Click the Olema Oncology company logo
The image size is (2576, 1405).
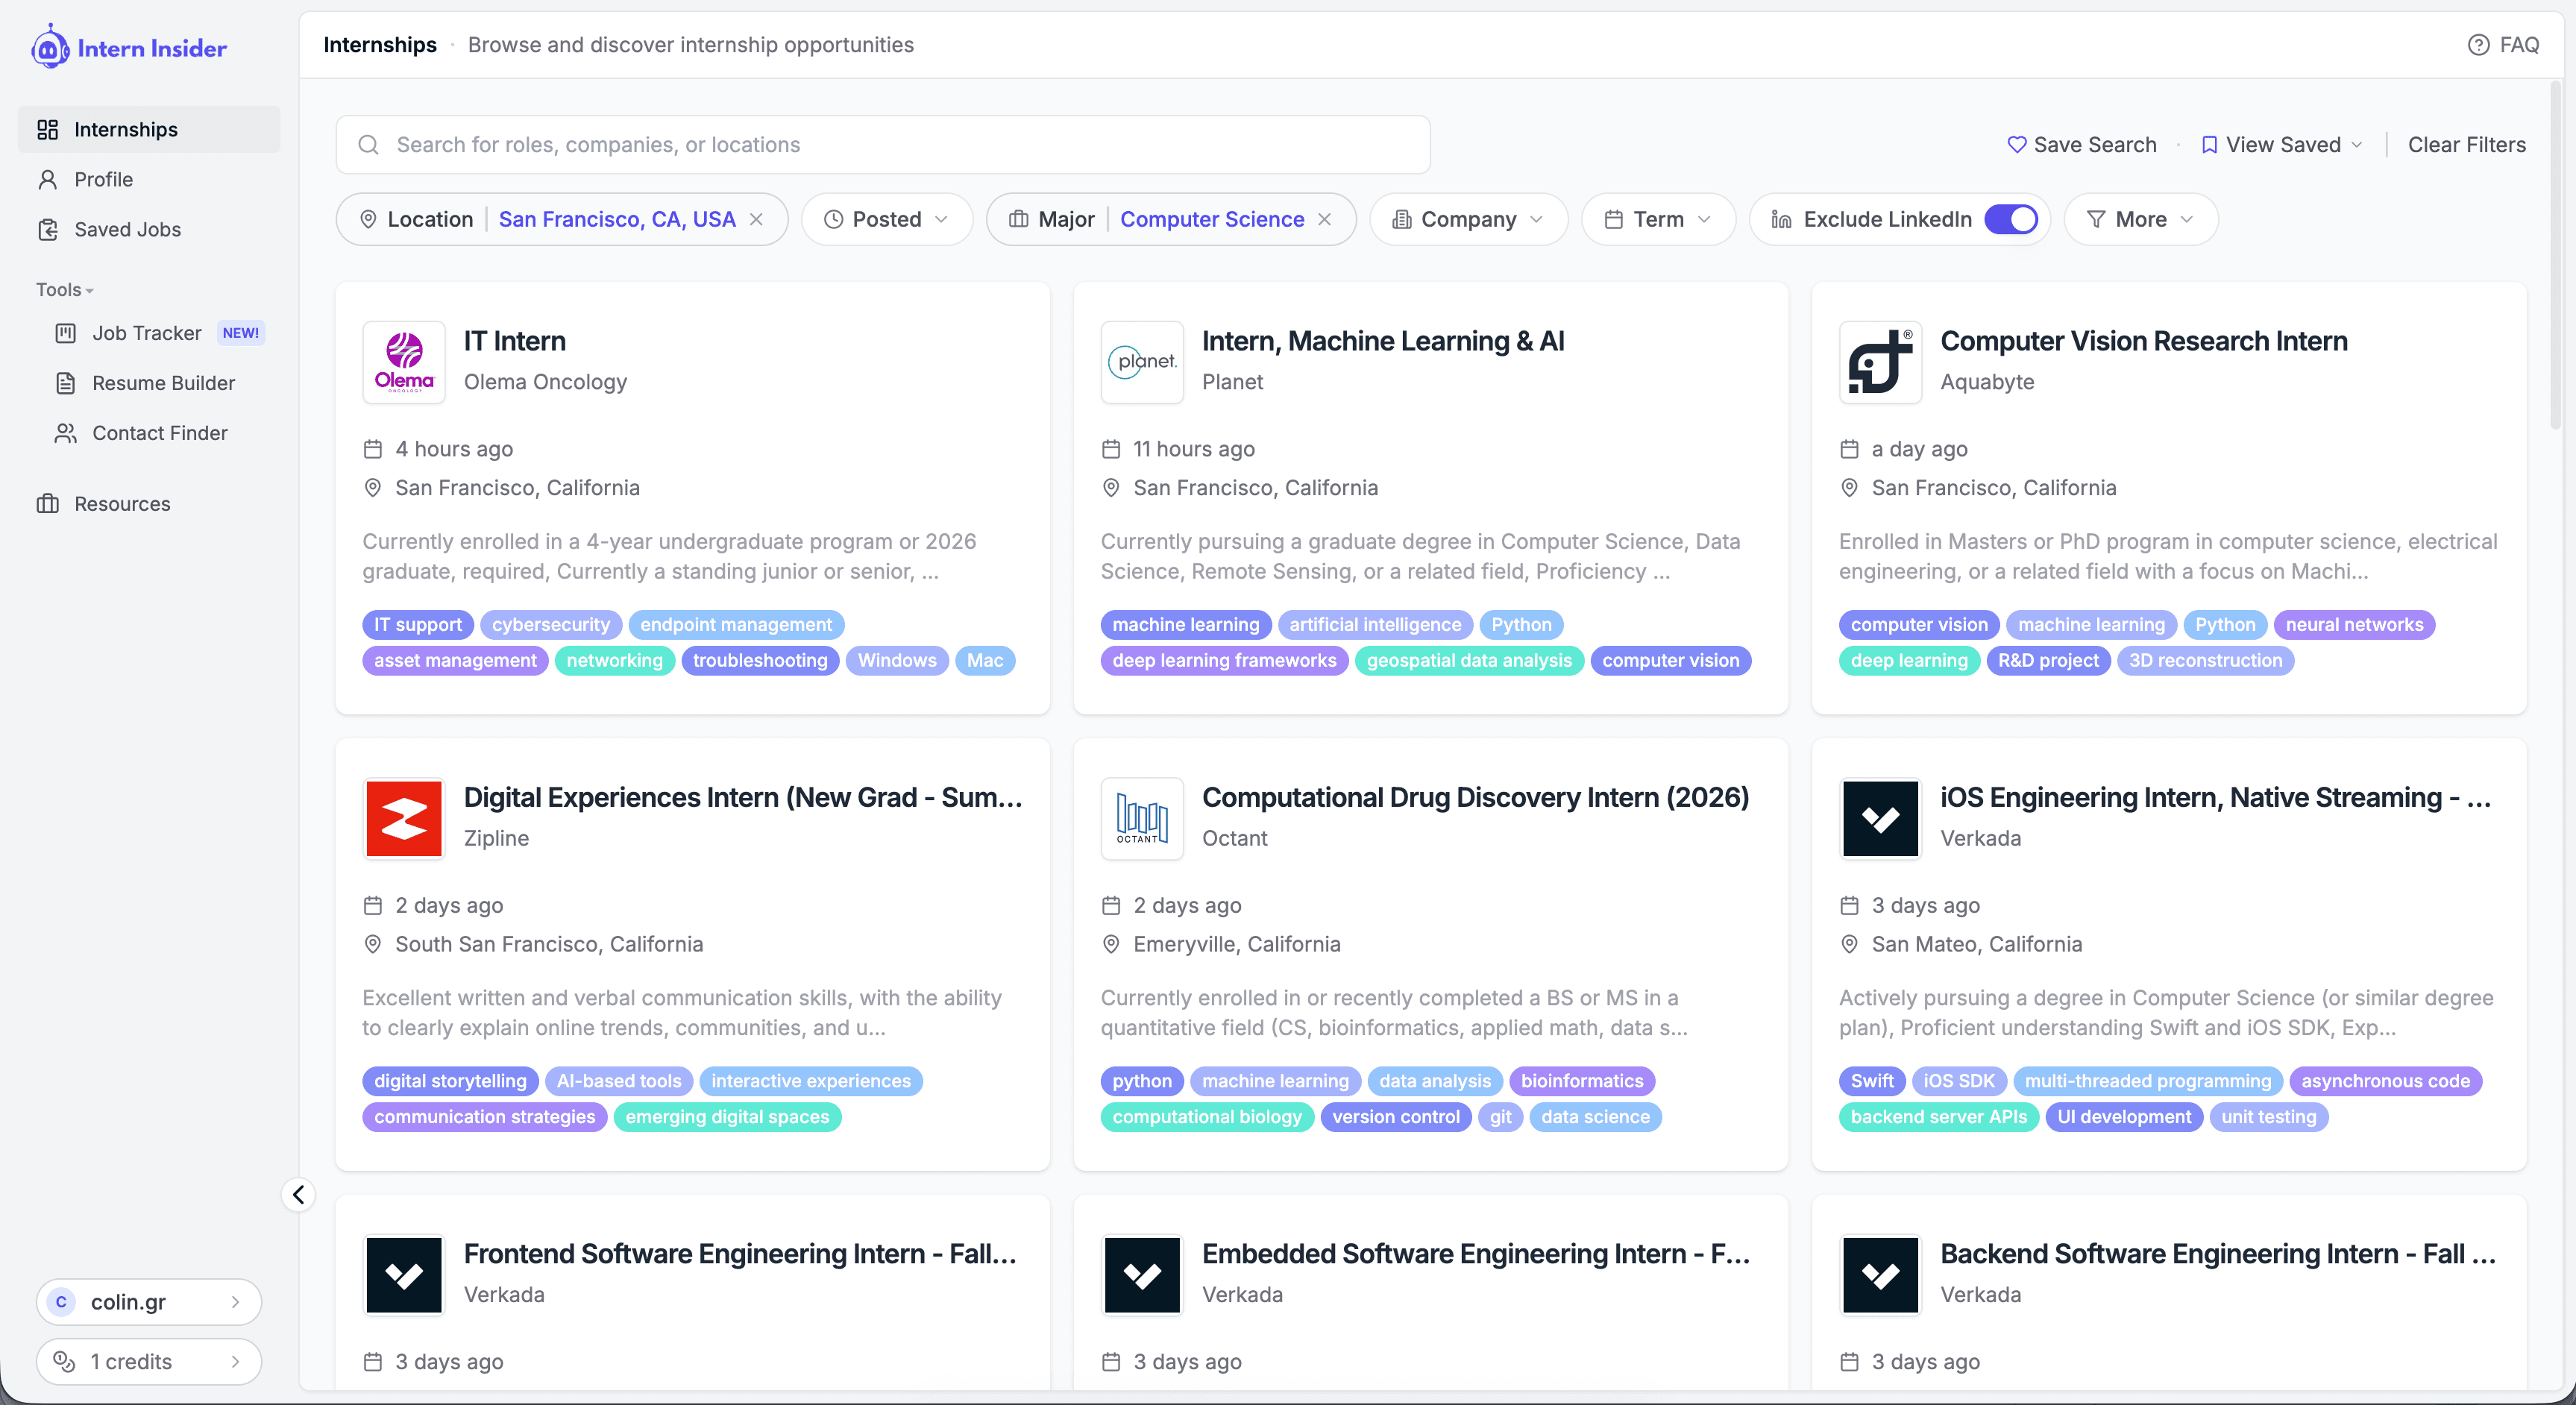[x=404, y=362]
